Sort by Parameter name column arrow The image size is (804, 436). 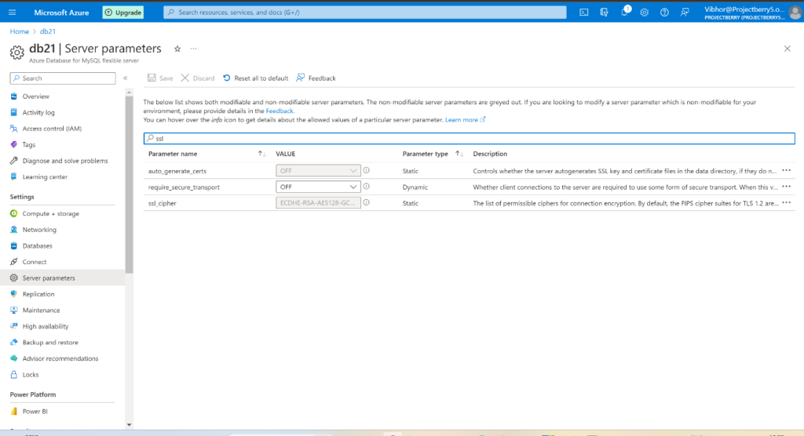pos(261,154)
